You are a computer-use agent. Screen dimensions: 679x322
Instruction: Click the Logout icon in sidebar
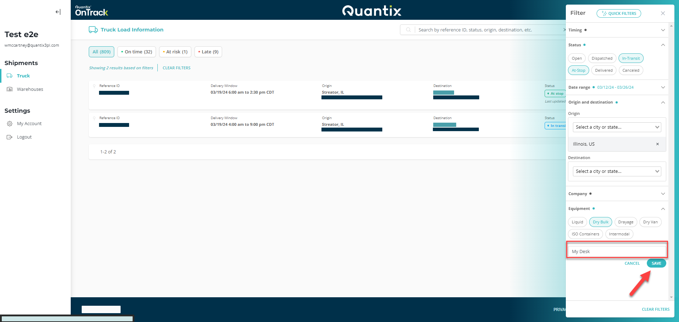pos(10,137)
